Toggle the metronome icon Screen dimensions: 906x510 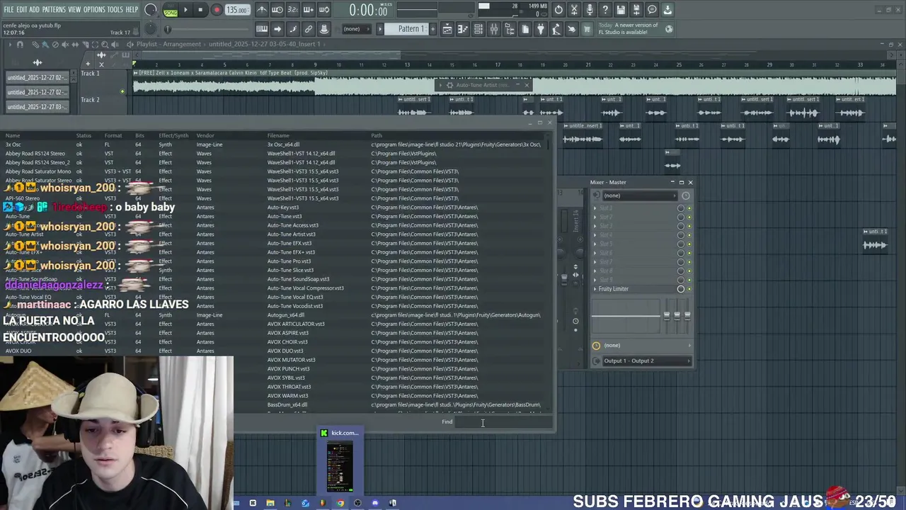[x=262, y=10]
